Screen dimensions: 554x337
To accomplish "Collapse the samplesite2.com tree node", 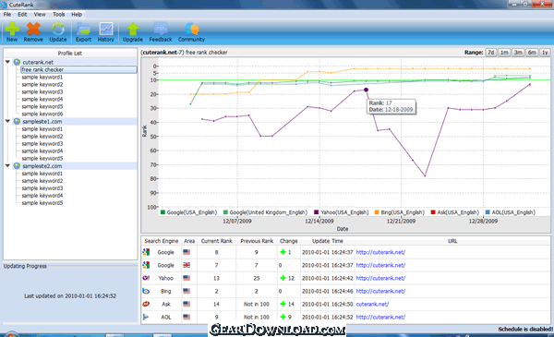I will (x=7, y=165).
